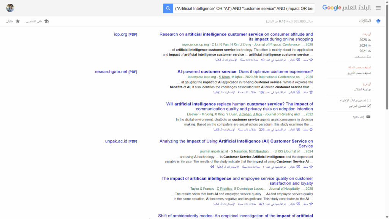Image resolution: width=389 pixels, height=219 pixels.
Task: Select the Any time (أي وقت) filter
Action: pos(367,34)
